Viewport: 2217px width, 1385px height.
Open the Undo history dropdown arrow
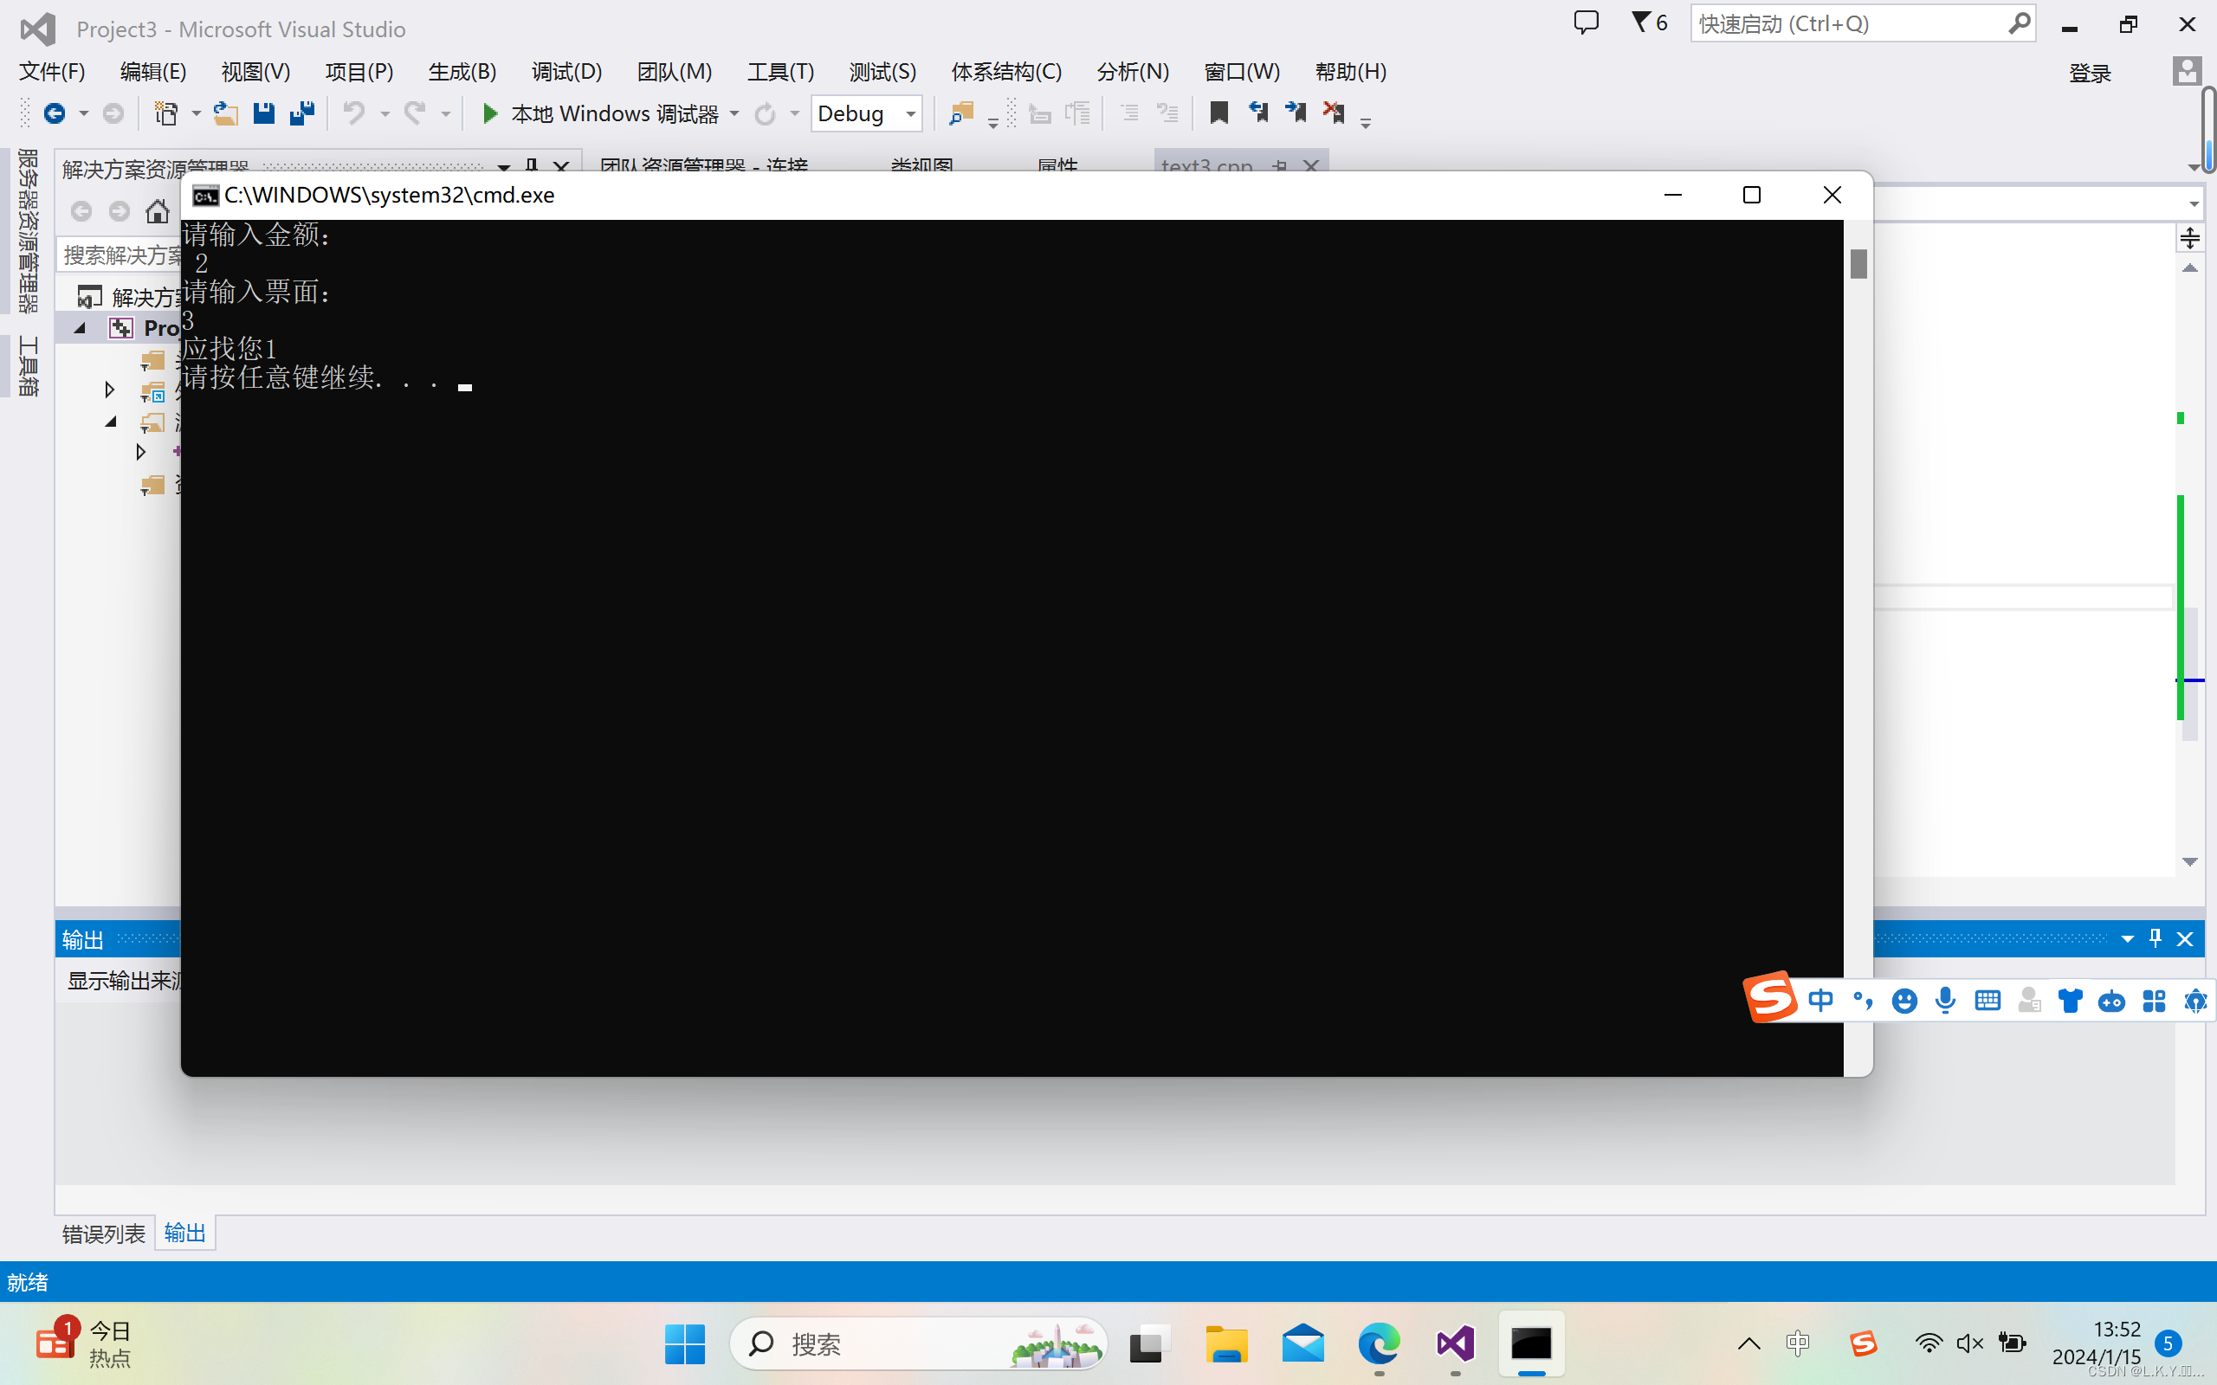pos(385,113)
